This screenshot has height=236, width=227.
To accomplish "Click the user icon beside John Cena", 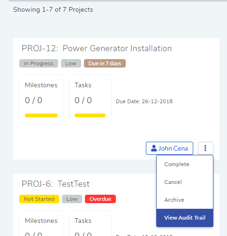I will click(x=154, y=148).
